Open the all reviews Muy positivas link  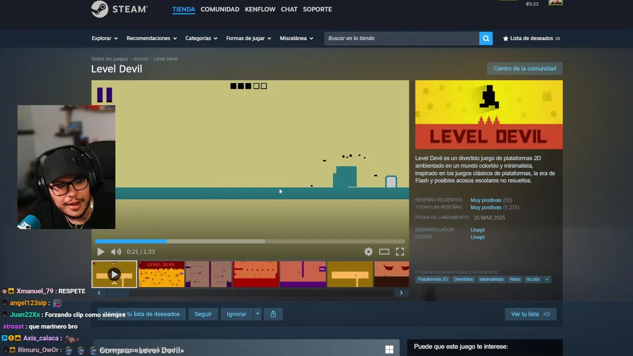pos(486,208)
